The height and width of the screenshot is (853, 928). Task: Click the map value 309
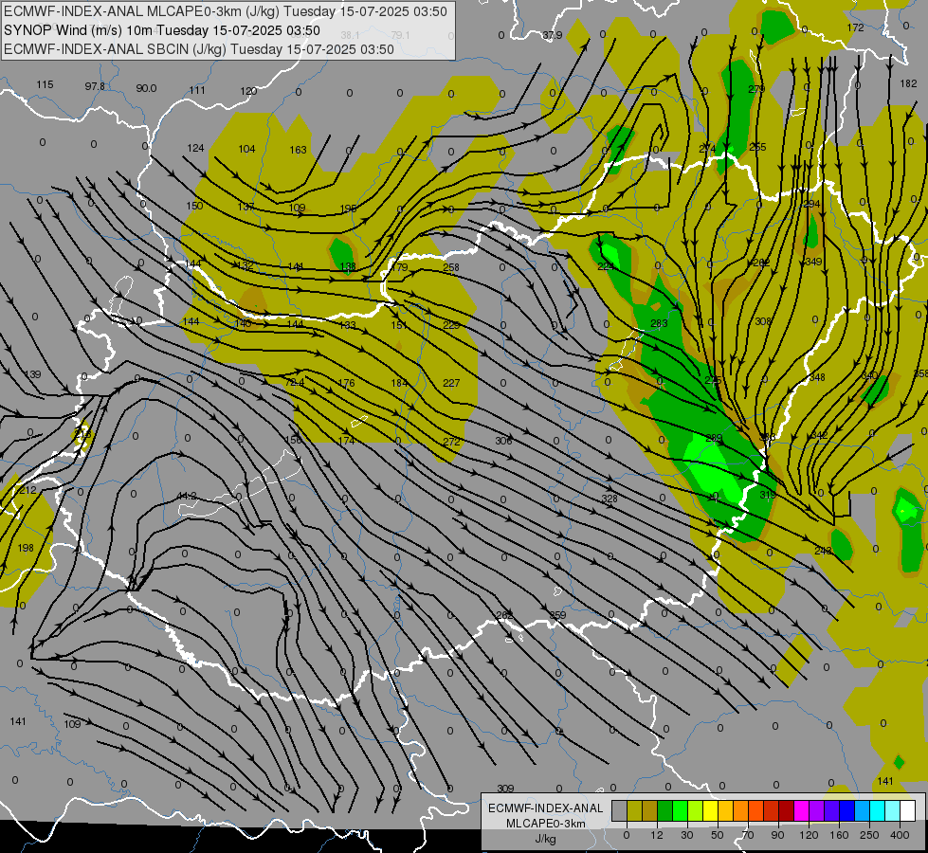pyautogui.click(x=505, y=789)
